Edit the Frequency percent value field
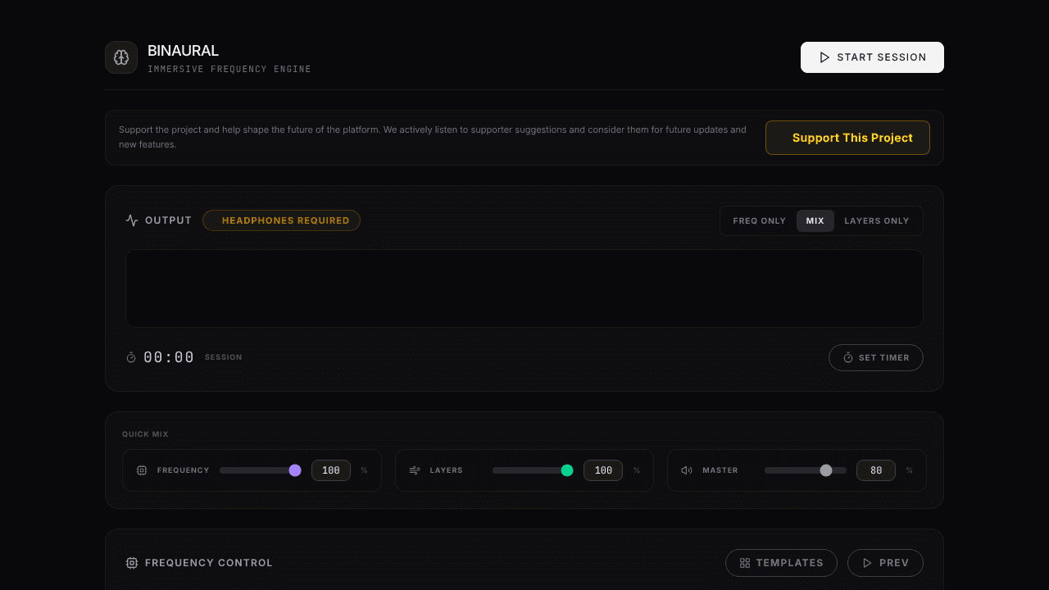Image resolution: width=1049 pixels, height=590 pixels. pos(331,470)
